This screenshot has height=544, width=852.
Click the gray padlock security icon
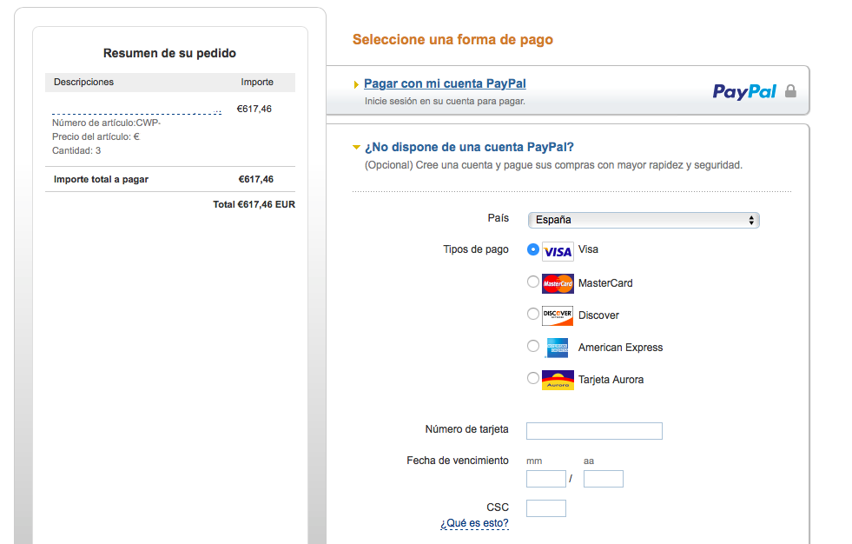790,90
